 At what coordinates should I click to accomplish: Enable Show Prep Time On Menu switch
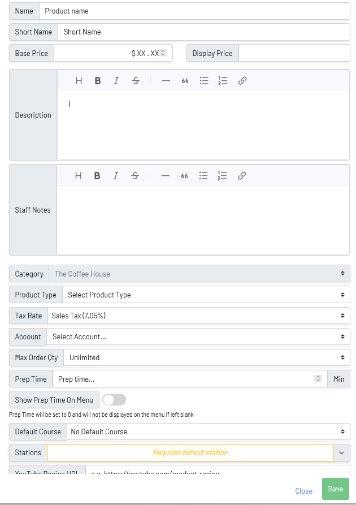114,400
